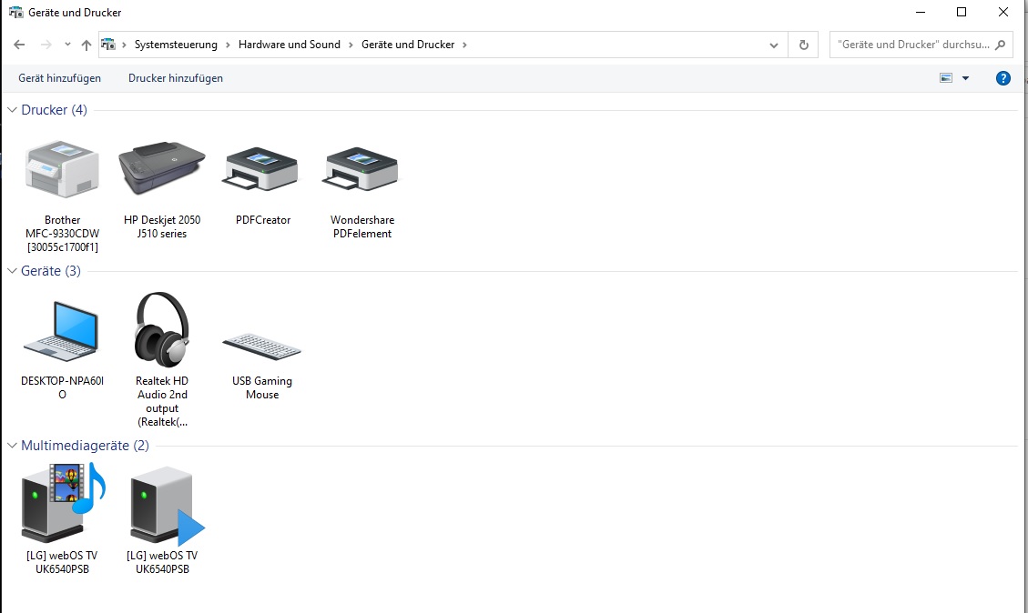
Task: Collapse the Multimediageräte (2) group
Action: pos(12,446)
